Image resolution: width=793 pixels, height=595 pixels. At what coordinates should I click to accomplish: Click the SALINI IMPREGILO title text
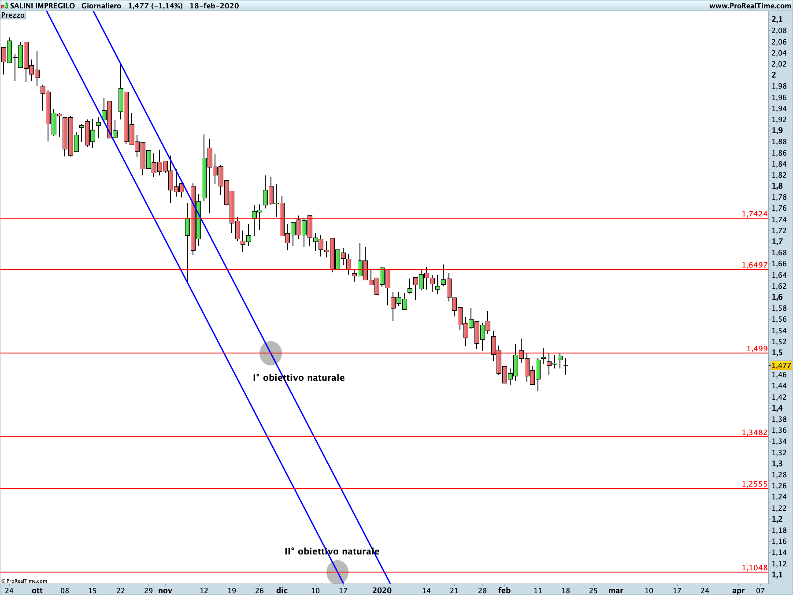42,6
